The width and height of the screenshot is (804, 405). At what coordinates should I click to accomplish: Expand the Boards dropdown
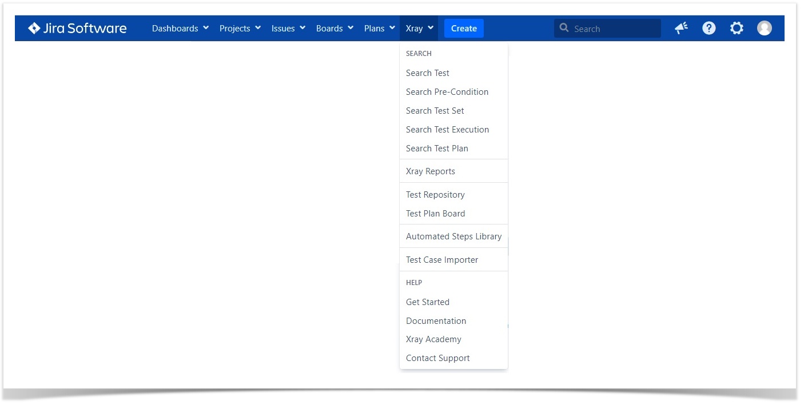coord(335,28)
